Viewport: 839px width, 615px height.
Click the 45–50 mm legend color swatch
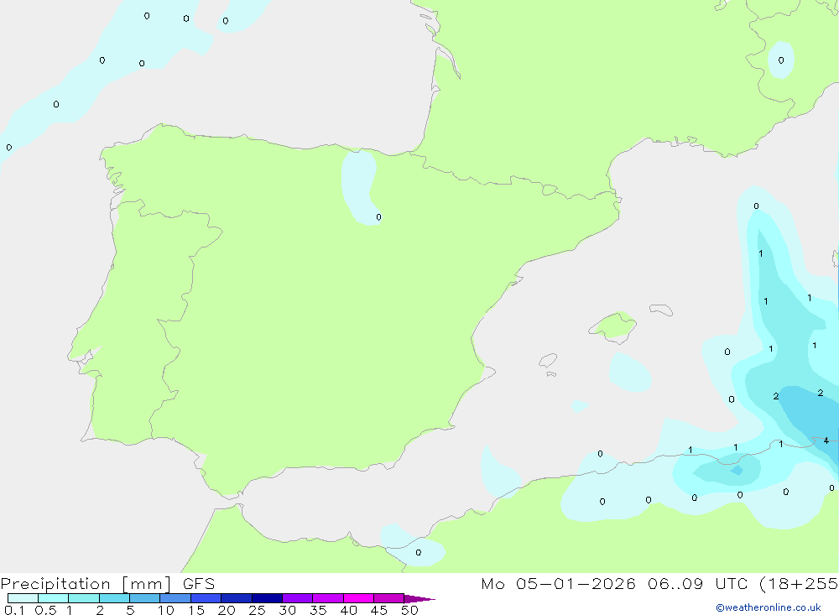(388, 598)
